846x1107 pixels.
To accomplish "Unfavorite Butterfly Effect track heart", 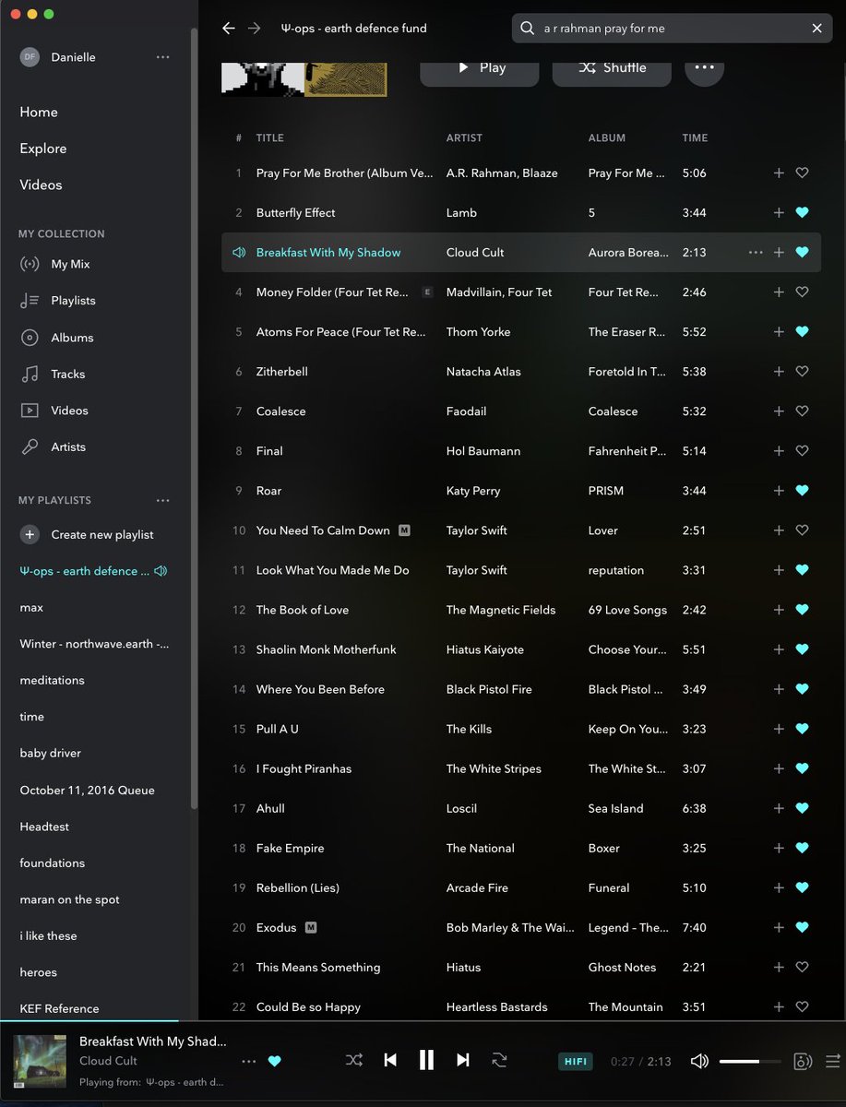I will click(x=802, y=213).
